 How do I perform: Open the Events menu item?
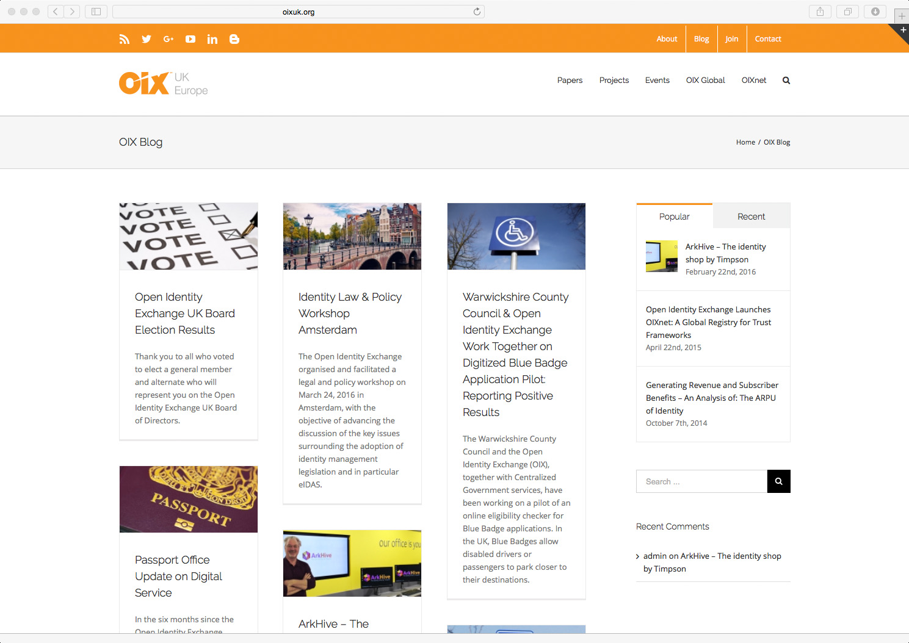(x=657, y=81)
